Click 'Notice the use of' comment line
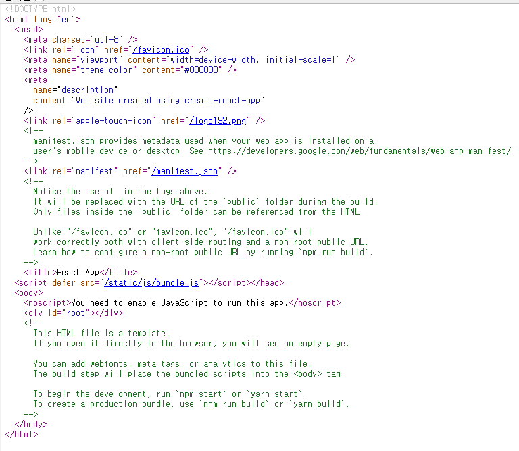 pyautogui.click(x=120, y=192)
